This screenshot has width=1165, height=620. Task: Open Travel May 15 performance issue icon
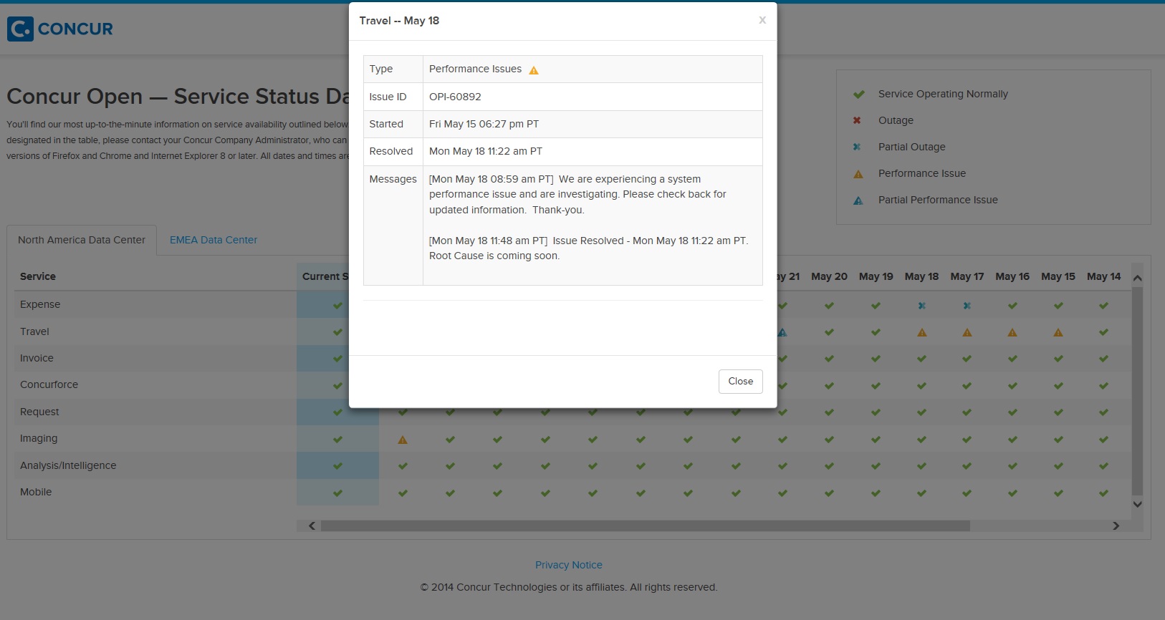1058,332
